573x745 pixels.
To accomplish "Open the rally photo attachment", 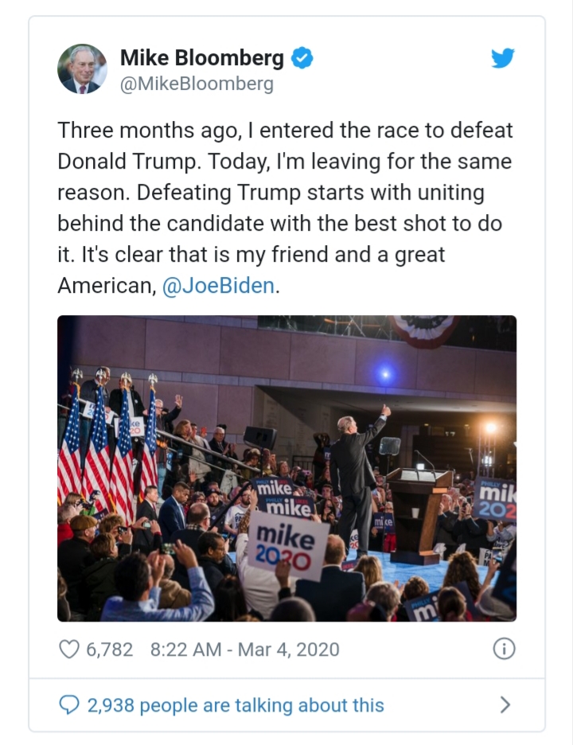I will point(286,468).
